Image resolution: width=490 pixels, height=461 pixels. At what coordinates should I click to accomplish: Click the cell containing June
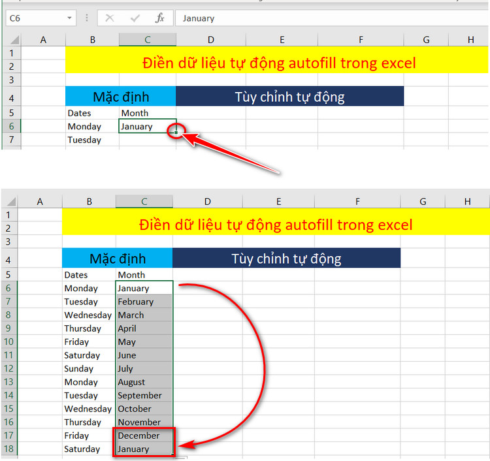[144, 355]
